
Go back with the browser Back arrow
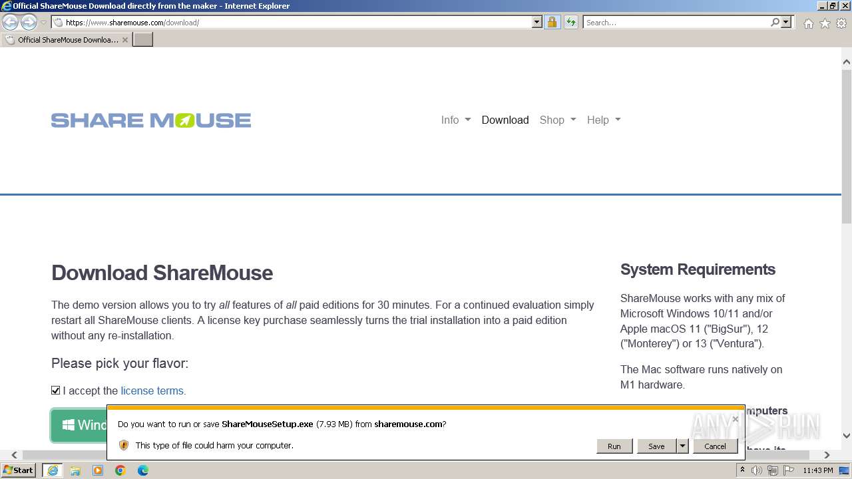pos(10,22)
